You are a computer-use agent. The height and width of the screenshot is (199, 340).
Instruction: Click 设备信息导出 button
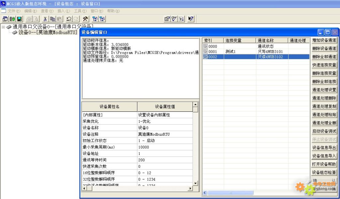point(324,148)
